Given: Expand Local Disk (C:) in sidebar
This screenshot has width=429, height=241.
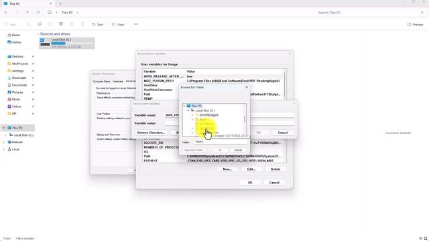Looking at the screenshot, I should pyautogui.click(x=5, y=135).
